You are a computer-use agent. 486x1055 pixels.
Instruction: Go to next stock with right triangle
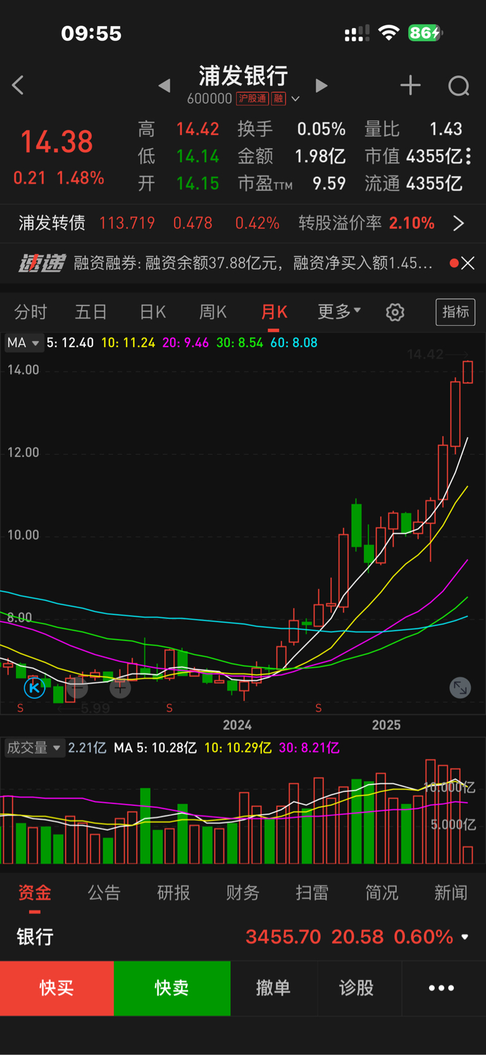coord(321,86)
